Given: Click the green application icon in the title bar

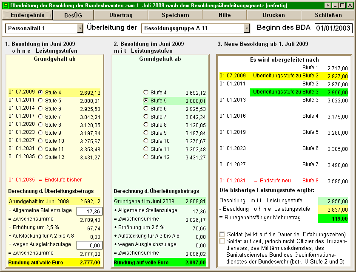Looking at the screenshot, I should (x=6, y=5).
